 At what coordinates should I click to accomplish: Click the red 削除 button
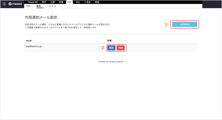pos(121,48)
